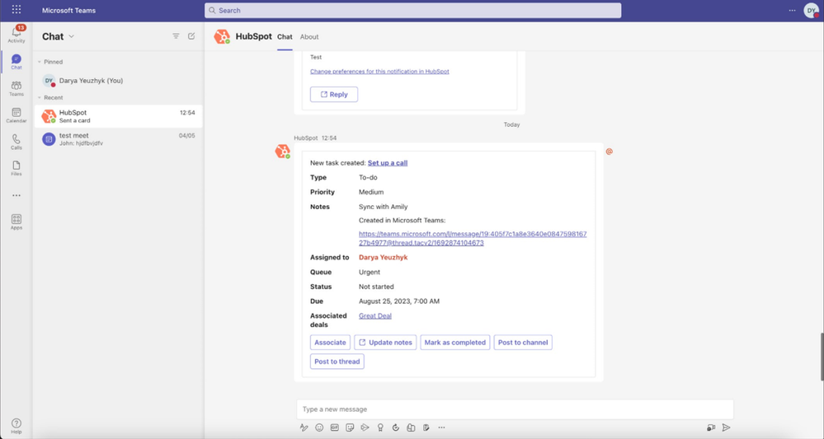
Task: Open more compose options ellipsis
Action: (x=441, y=427)
